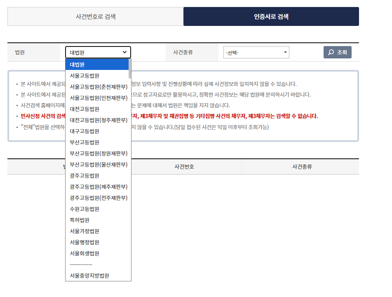
Task: Choose 서울중앙지방법원 from the list
Action: [x=97, y=276]
